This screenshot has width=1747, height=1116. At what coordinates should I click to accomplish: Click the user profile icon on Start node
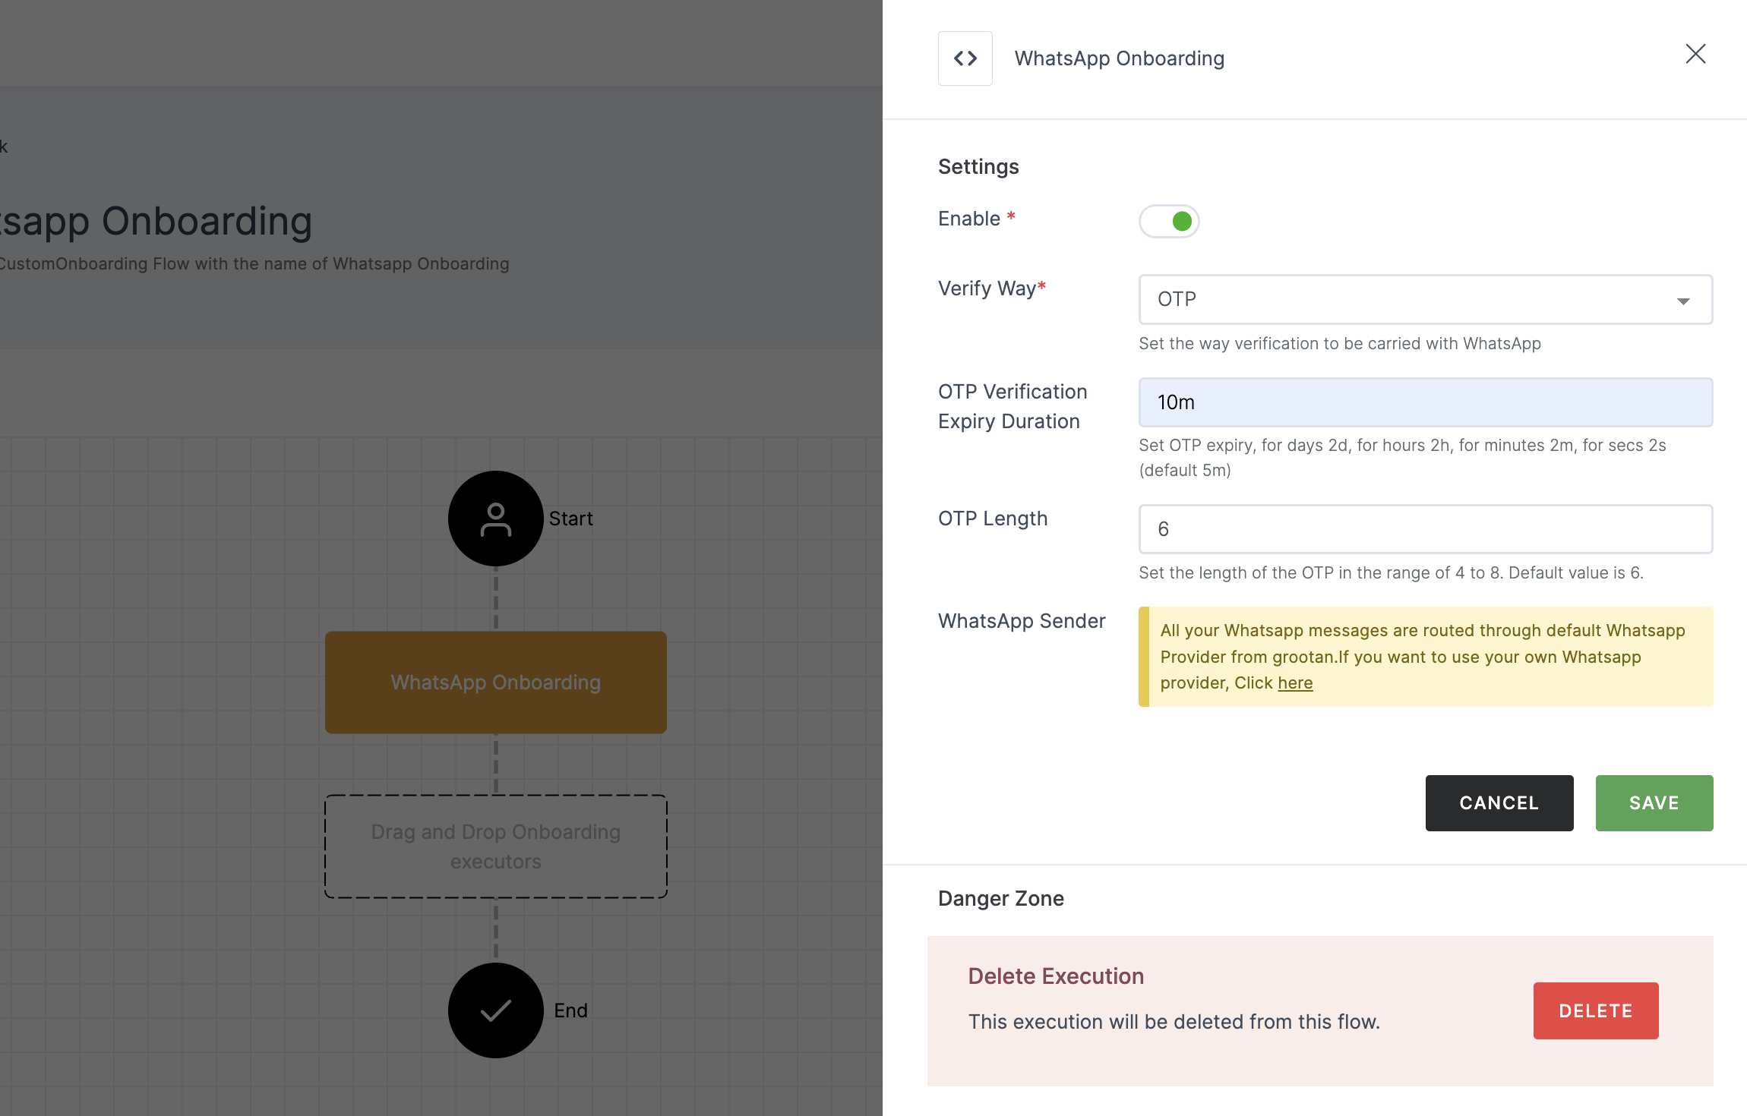[x=495, y=518]
